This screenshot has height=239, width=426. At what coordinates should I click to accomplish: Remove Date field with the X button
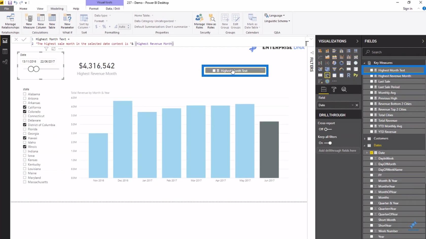tap(357, 105)
